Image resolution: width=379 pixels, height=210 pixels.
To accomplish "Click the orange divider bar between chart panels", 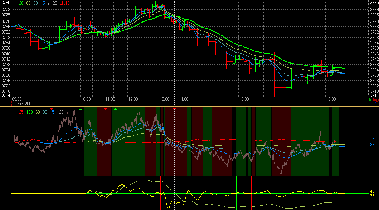I will click(x=189, y=107).
